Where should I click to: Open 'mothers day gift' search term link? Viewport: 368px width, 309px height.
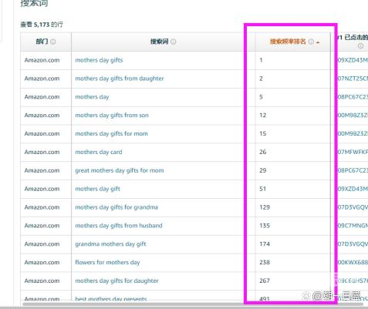(97, 189)
